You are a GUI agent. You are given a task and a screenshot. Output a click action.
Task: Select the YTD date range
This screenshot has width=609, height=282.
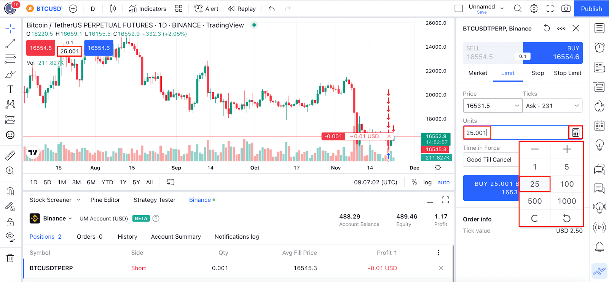(x=107, y=182)
